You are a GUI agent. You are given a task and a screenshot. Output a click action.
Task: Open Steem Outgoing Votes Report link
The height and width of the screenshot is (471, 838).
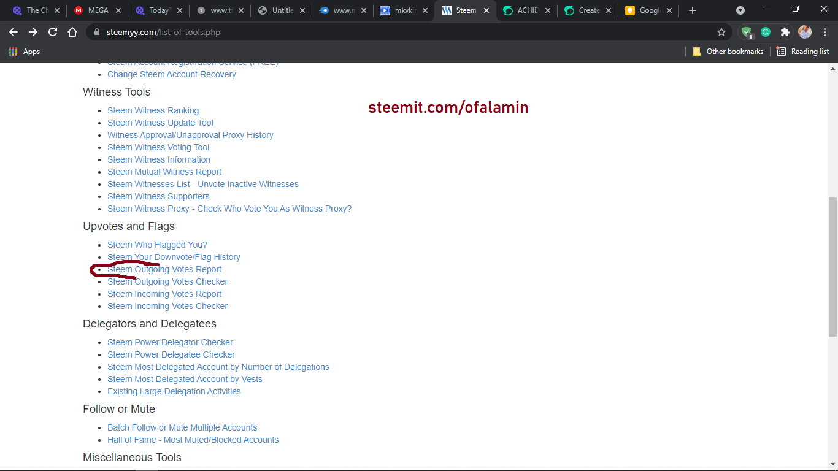tap(164, 269)
